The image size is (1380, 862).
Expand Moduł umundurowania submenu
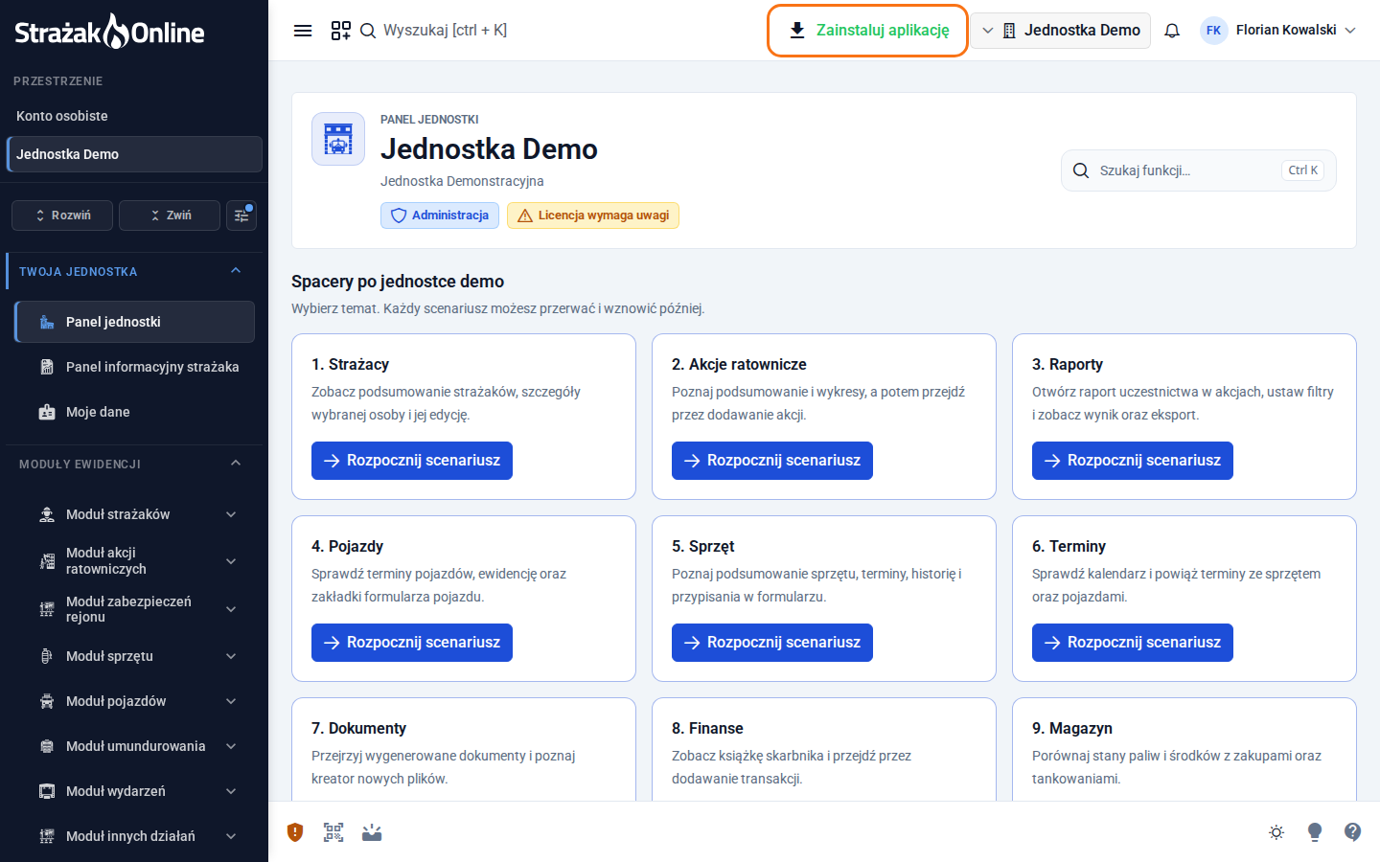pyautogui.click(x=231, y=746)
